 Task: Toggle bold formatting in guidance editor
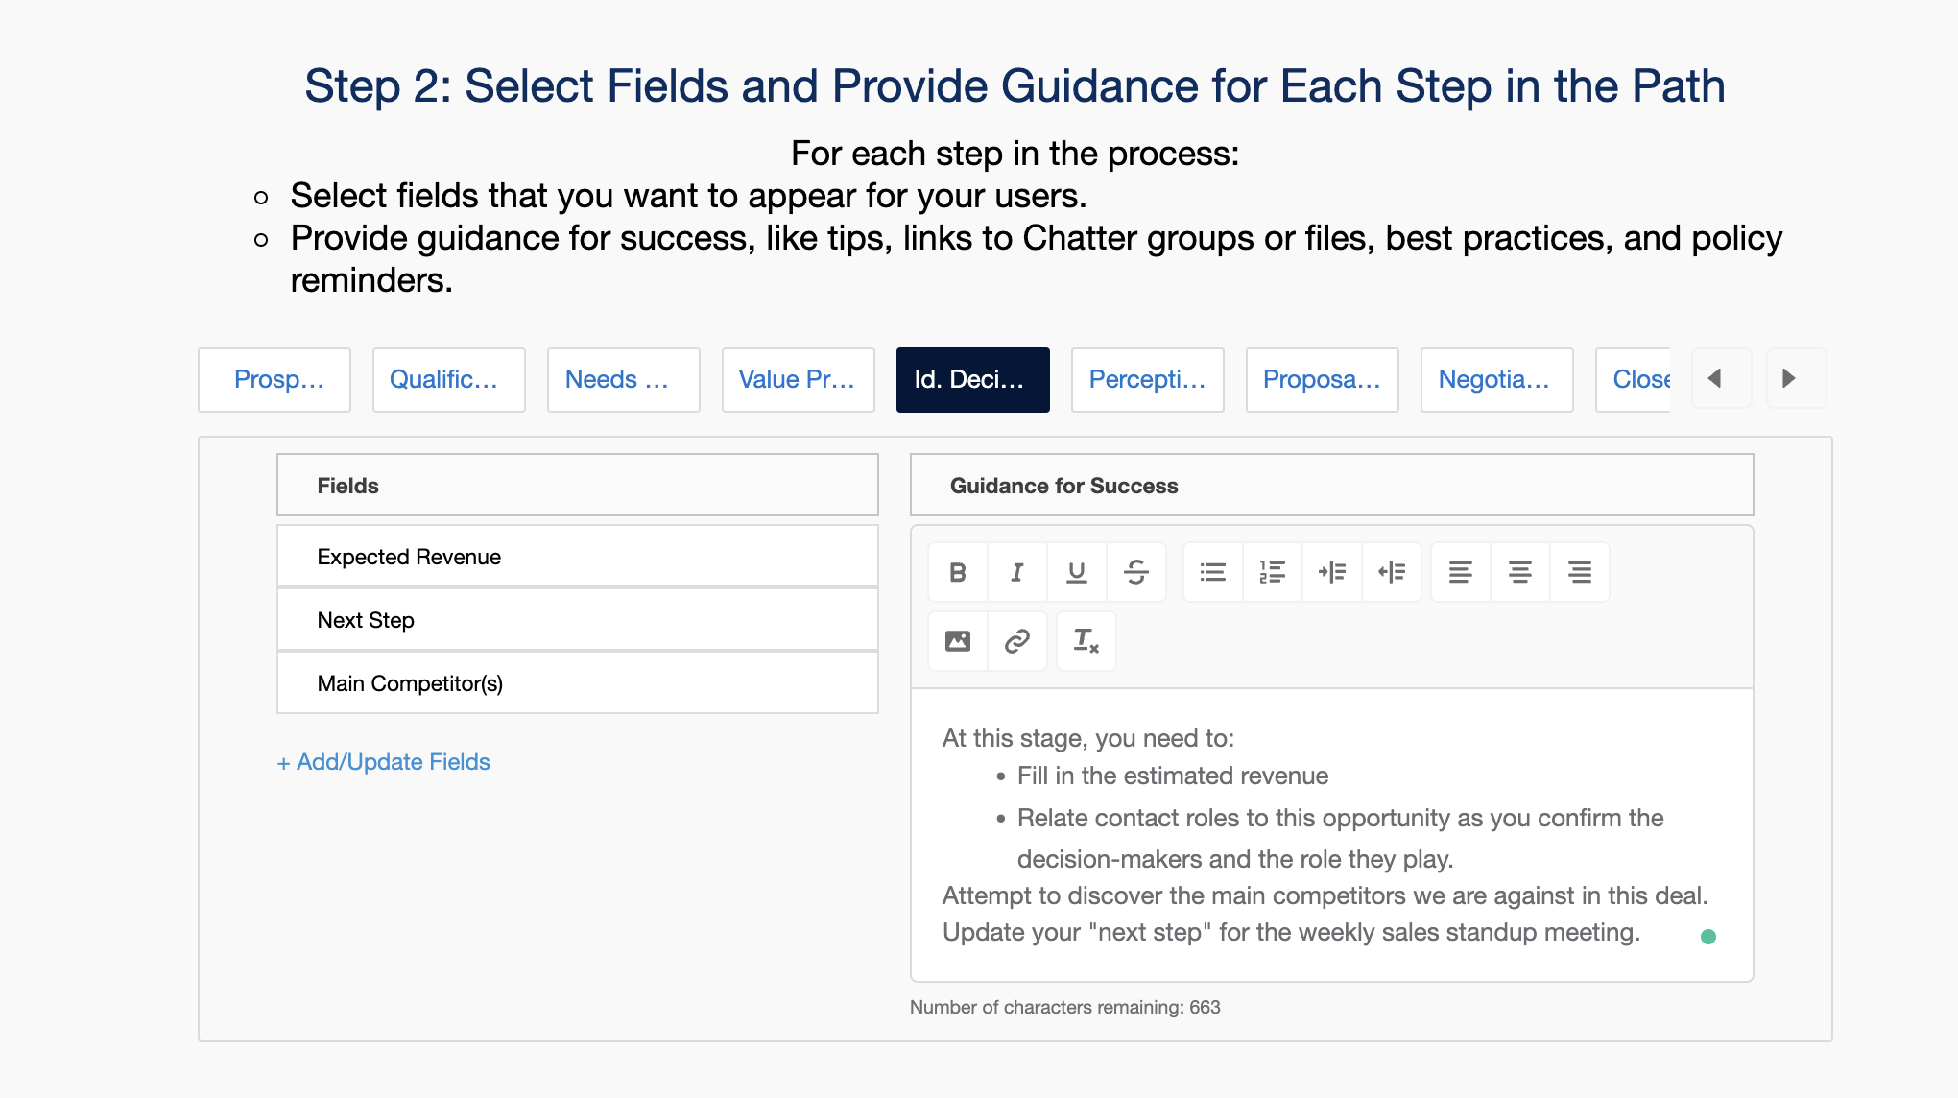(x=957, y=573)
